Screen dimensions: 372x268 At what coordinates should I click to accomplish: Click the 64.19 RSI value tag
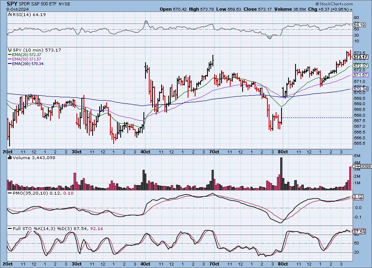pyautogui.click(x=359, y=25)
